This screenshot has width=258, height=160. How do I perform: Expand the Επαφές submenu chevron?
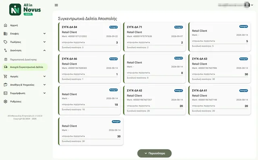[44, 33]
